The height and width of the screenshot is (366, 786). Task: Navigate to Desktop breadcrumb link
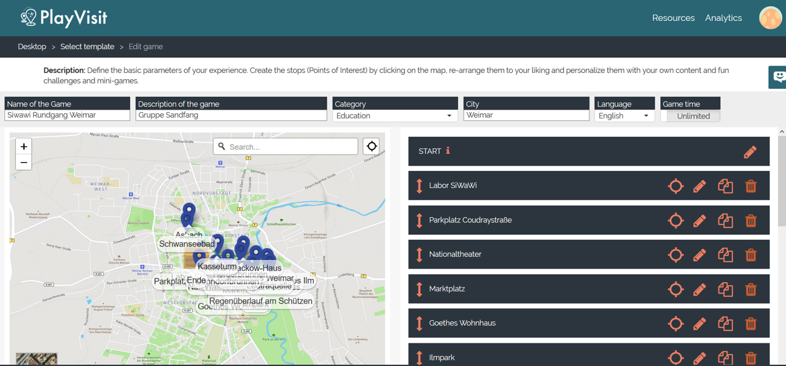click(x=32, y=47)
